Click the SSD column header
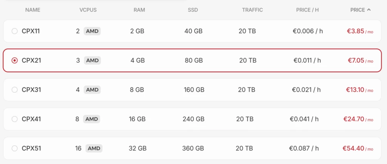The height and width of the screenshot is (164, 387). click(x=193, y=10)
